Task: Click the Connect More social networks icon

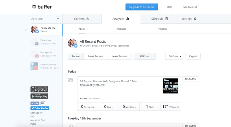Action: [x=34, y=66]
